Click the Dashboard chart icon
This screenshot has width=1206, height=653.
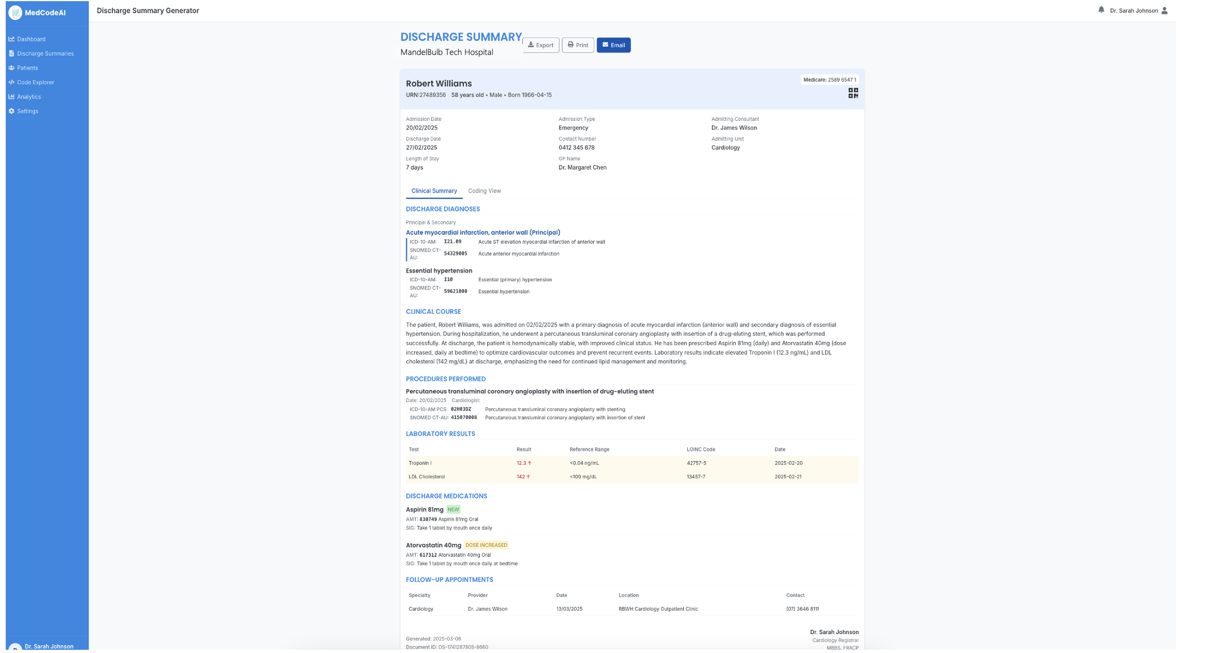(x=11, y=39)
